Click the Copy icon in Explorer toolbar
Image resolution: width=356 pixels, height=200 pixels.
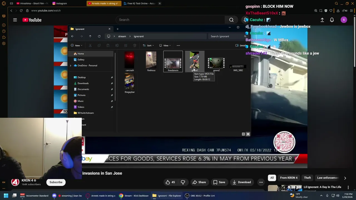pos(99,45)
